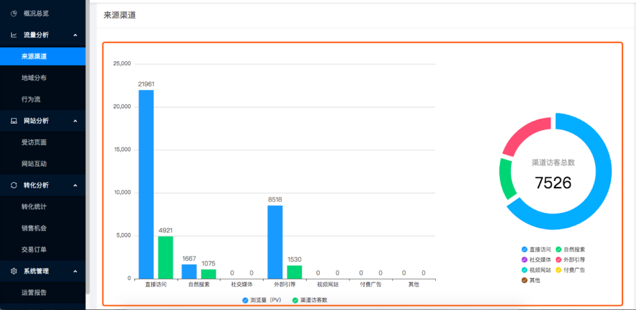
Task: Click the 网站分析 monitor icon
Action: point(14,121)
